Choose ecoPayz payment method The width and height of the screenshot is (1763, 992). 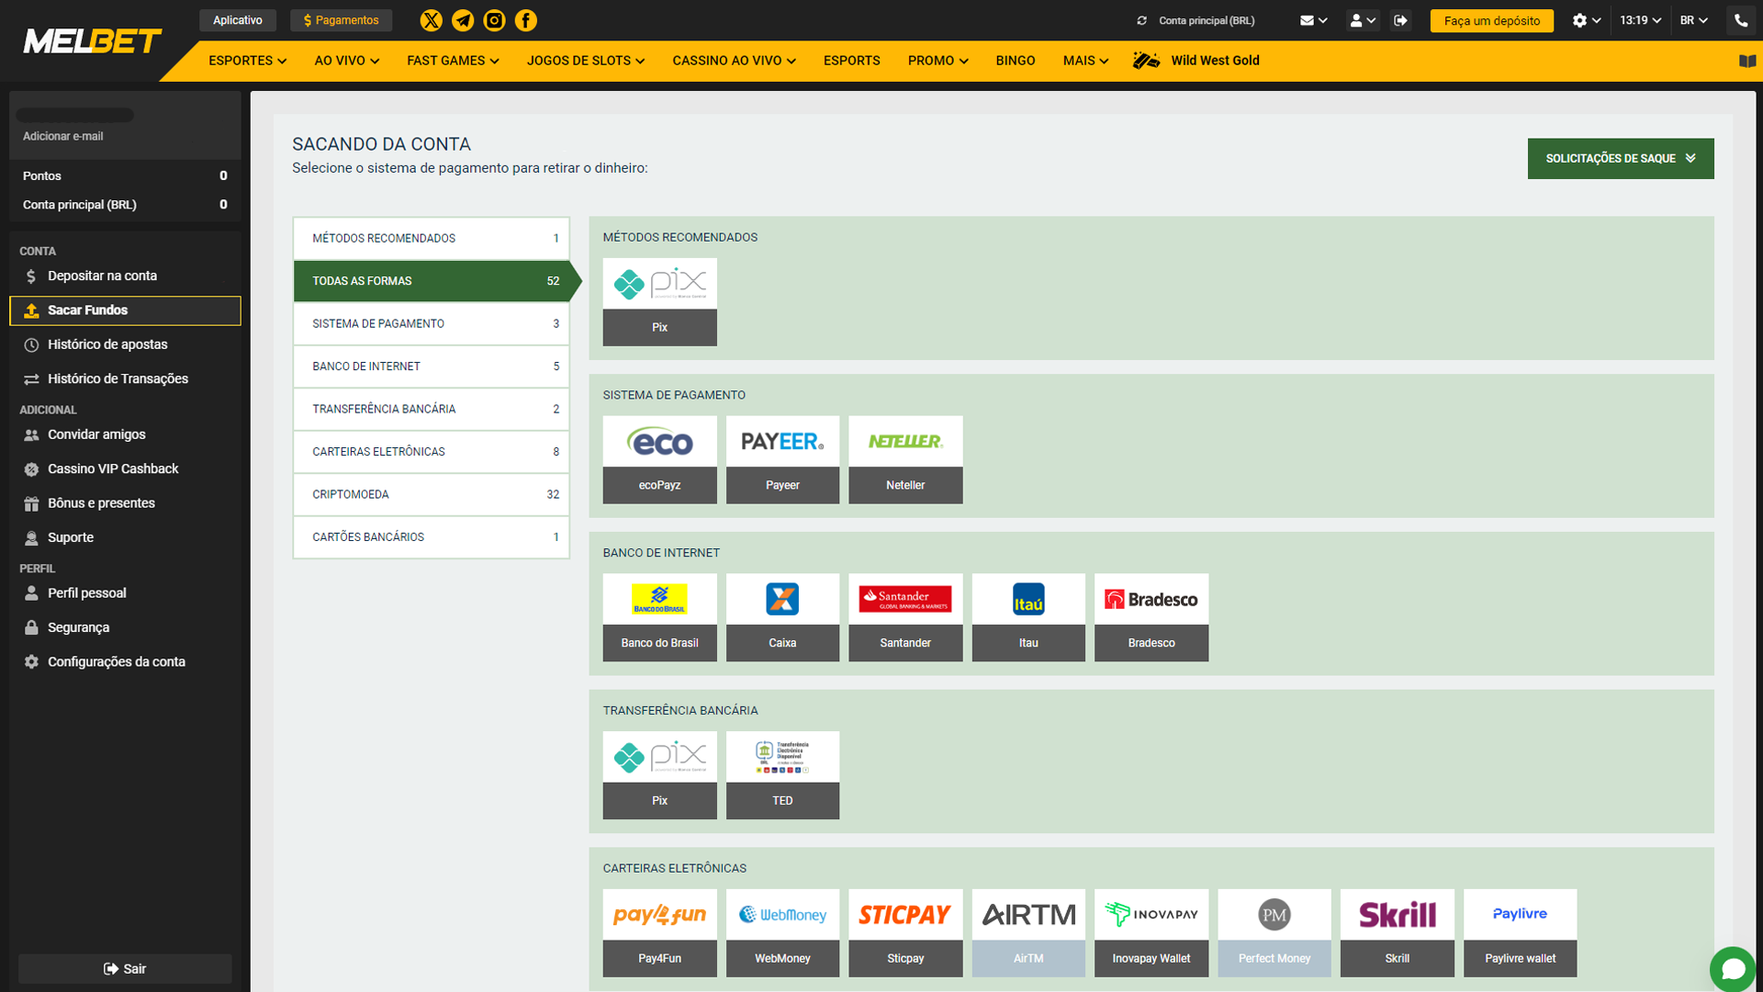coord(659,459)
